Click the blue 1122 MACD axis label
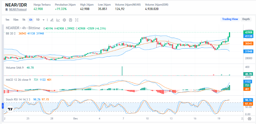The image size is (256, 124). 248,82
